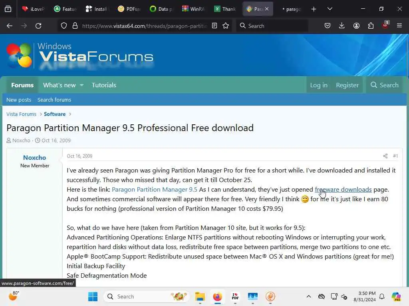Open Firefox from the taskbar
The image size is (409, 306).
pyautogui.click(x=218, y=296)
